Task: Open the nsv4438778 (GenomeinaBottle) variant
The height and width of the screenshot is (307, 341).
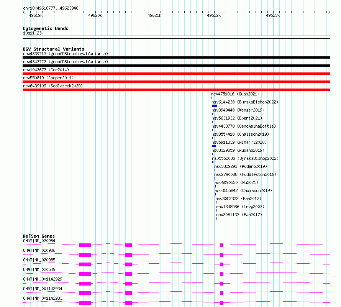Action: pyautogui.click(x=244, y=126)
